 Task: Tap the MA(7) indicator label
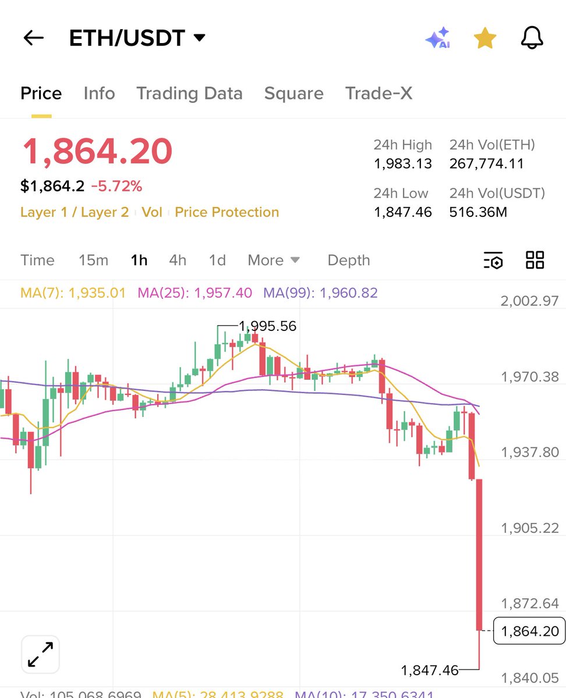(x=73, y=293)
